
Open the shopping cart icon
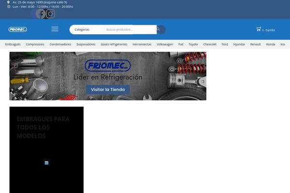pyautogui.click(x=259, y=29)
